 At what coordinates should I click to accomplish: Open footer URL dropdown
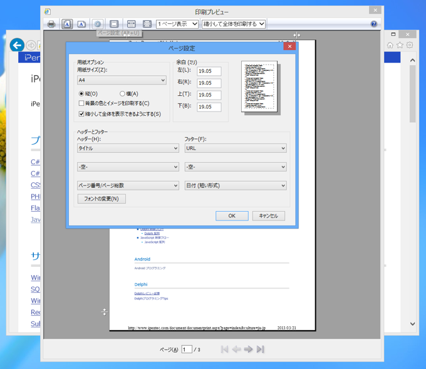[x=236, y=148]
